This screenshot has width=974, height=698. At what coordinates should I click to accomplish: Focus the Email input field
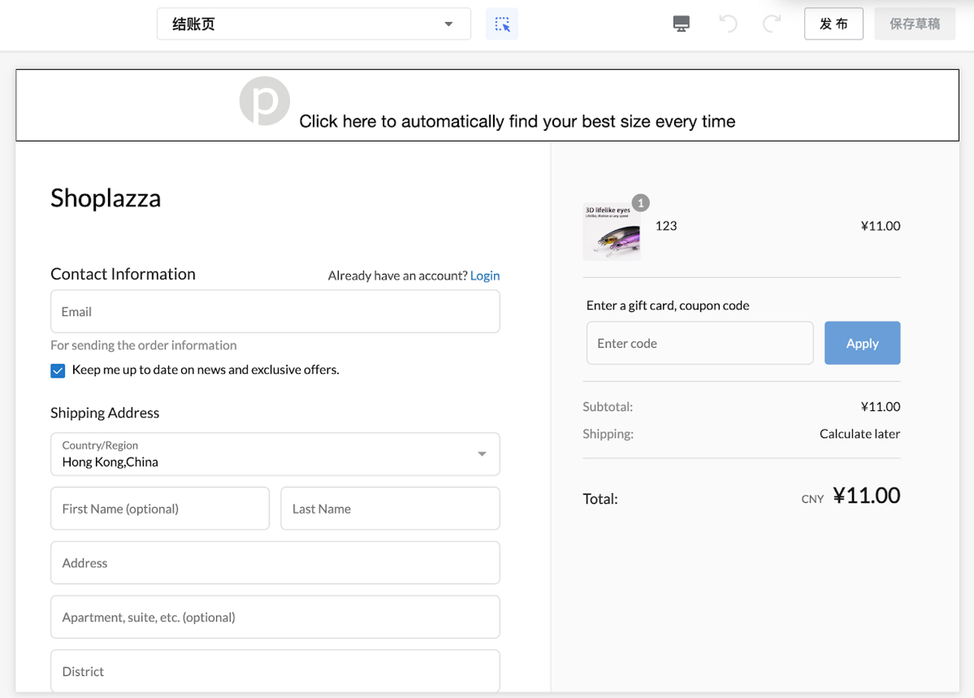[275, 311]
